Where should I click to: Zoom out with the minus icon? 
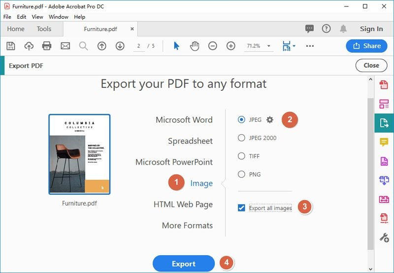[213, 46]
